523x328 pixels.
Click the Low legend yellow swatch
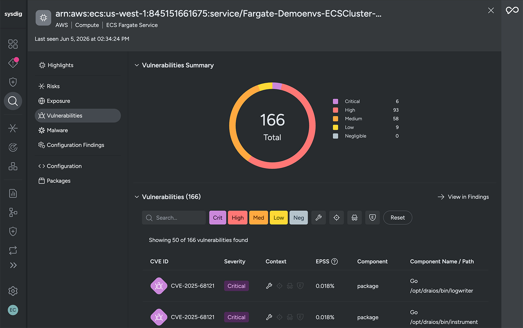[x=336, y=127]
